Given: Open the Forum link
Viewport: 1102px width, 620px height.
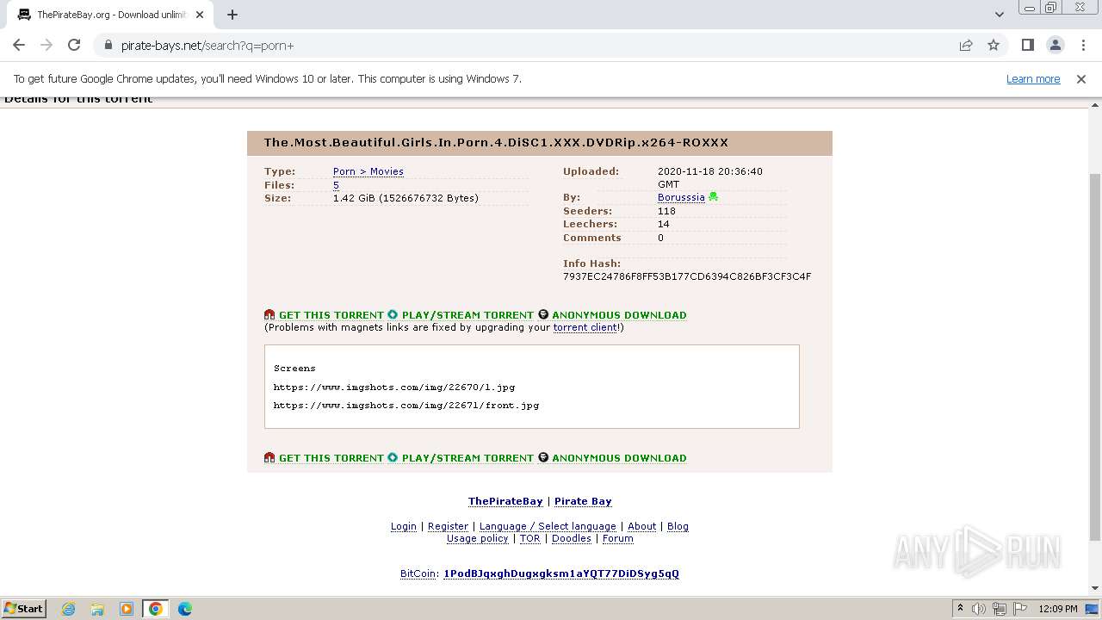Looking at the screenshot, I should pyautogui.click(x=617, y=538).
